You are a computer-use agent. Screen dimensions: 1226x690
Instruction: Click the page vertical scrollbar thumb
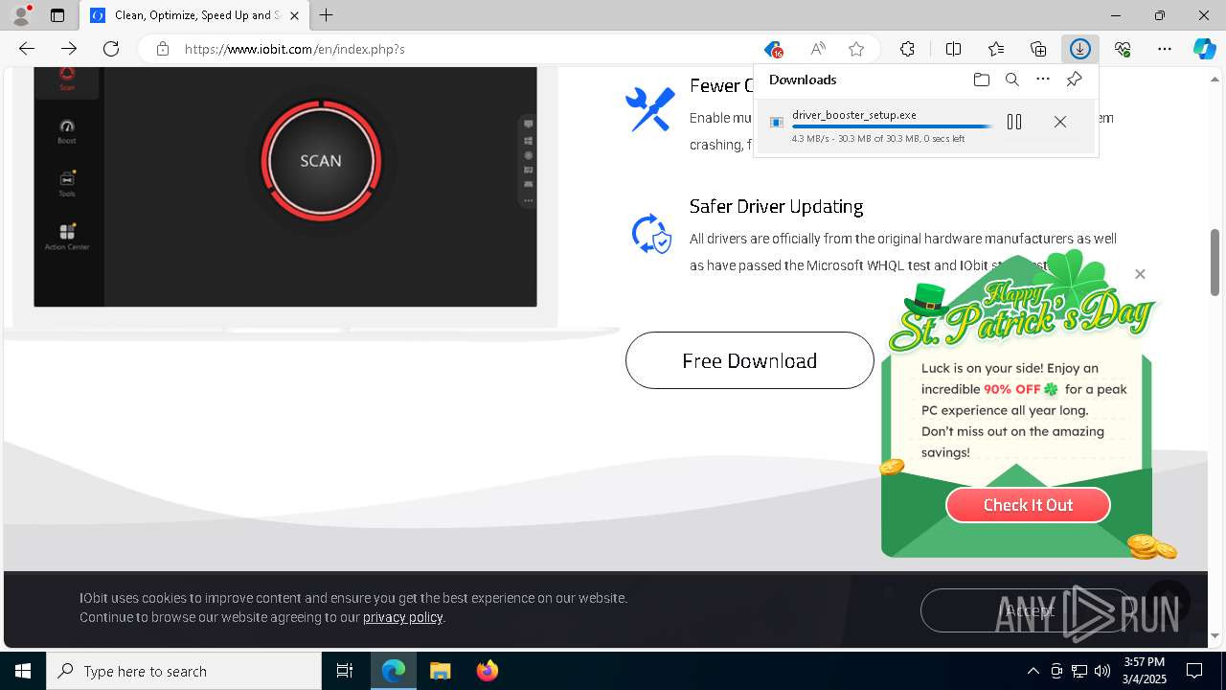pos(1215,263)
